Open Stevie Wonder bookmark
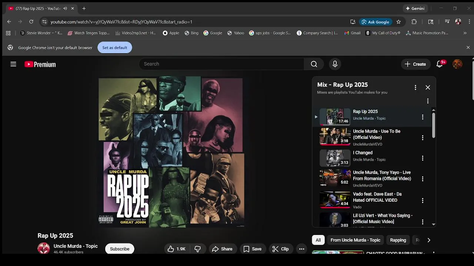Viewport: 474px width, 266px height. tap(41, 33)
